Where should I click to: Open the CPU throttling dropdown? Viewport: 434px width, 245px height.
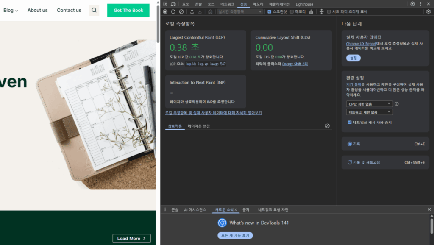click(x=369, y=104)
